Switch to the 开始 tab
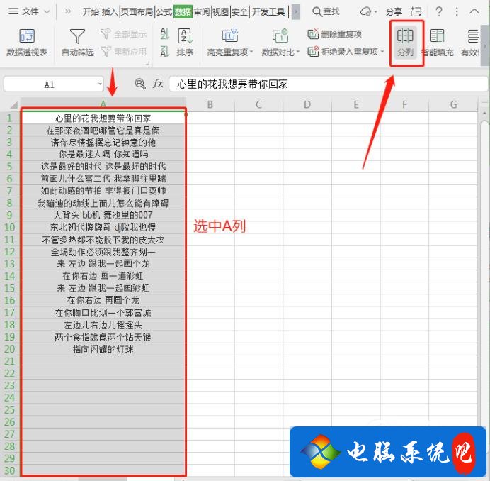490x481 pixels. coord(91,12)
